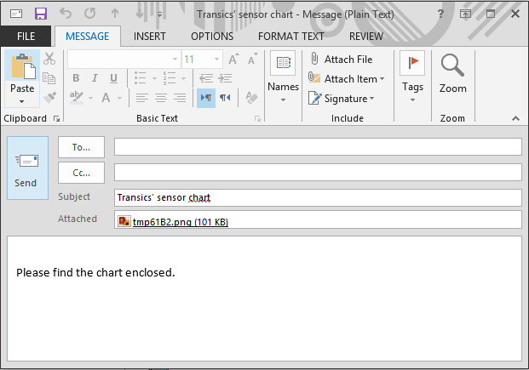
Task: Click the Attach File paperclip button
Action: click(x=342, y=60)
